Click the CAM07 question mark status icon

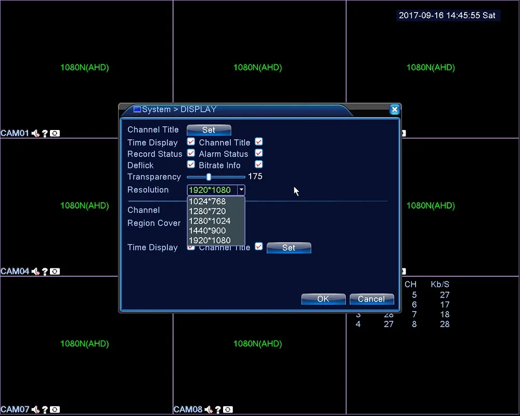coord(45,409)
